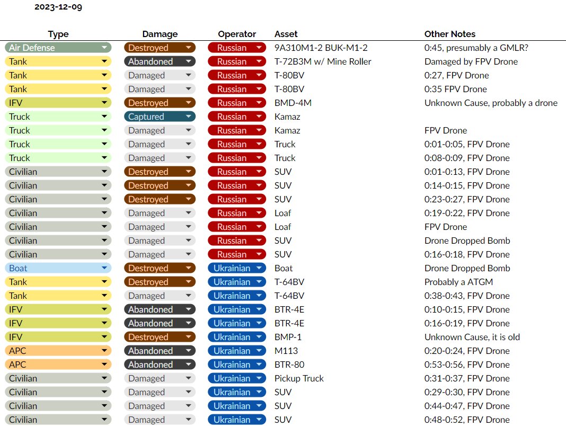Click the Asset column header
This screenshot has height=426, width=566.
click(286, 34)
